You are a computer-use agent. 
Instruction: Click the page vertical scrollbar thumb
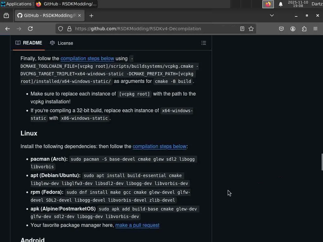(322, 162)
